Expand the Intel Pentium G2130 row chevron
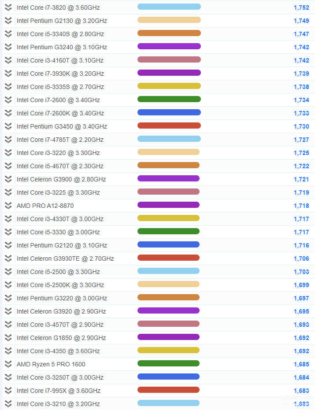The image size is (315, 410). (x=8, y=21)
